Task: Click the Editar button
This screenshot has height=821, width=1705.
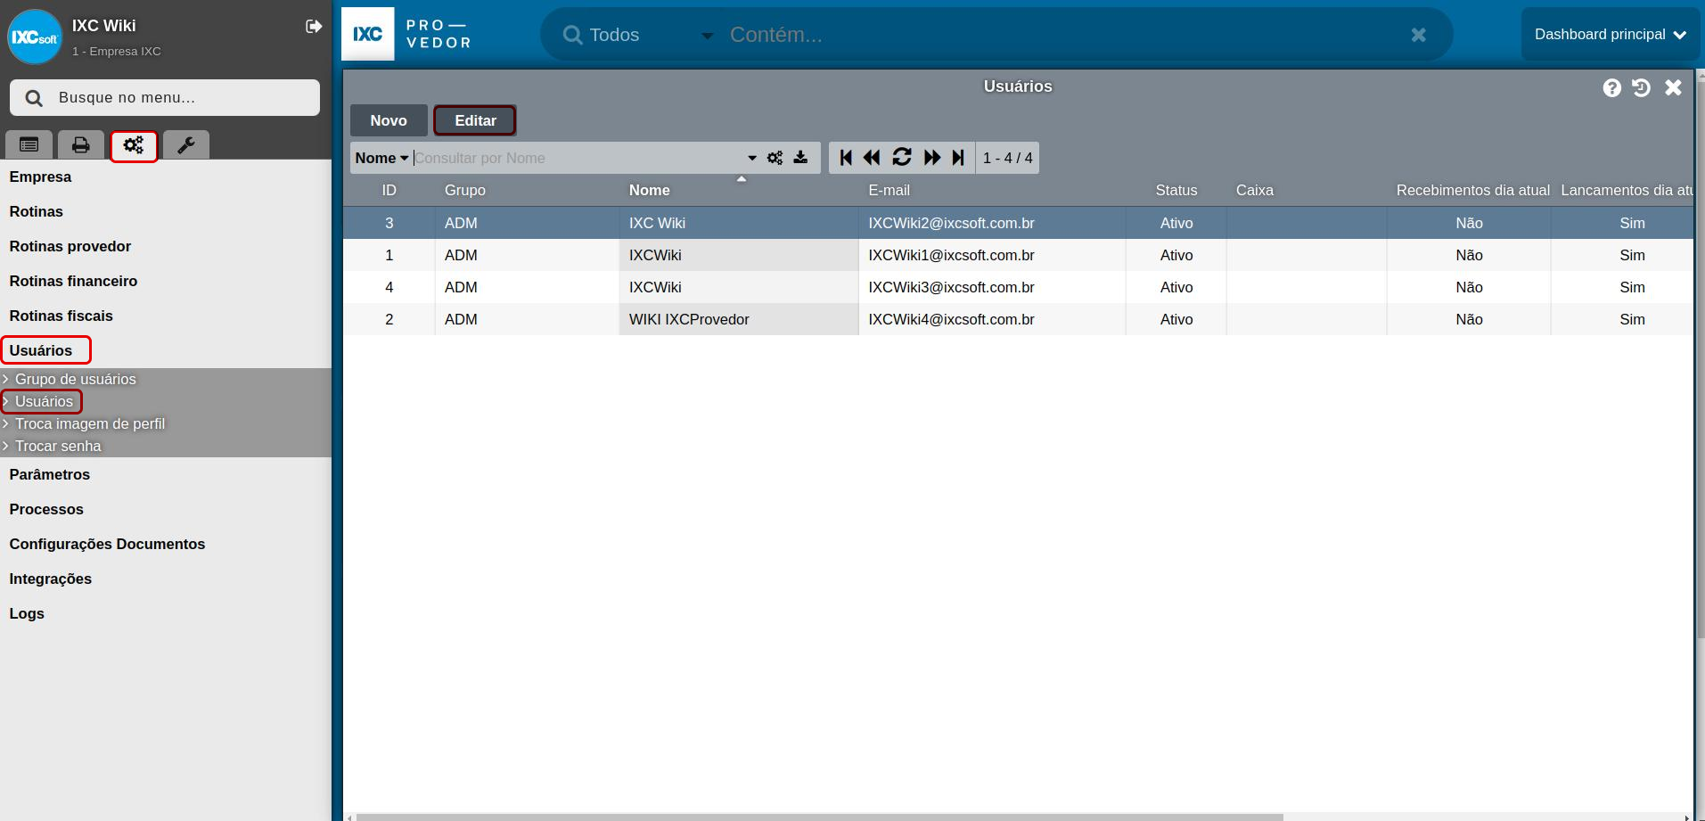Action: [475, 120]
